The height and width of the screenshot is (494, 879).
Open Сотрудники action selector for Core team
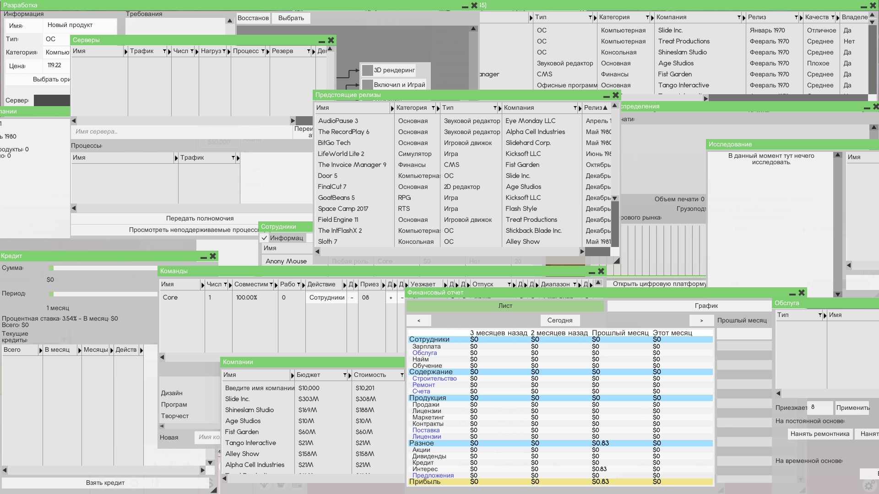click(x=326, y=298)
